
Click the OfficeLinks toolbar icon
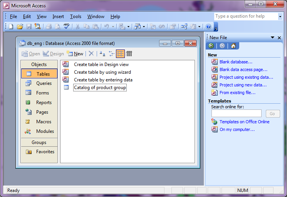[122, 26]
